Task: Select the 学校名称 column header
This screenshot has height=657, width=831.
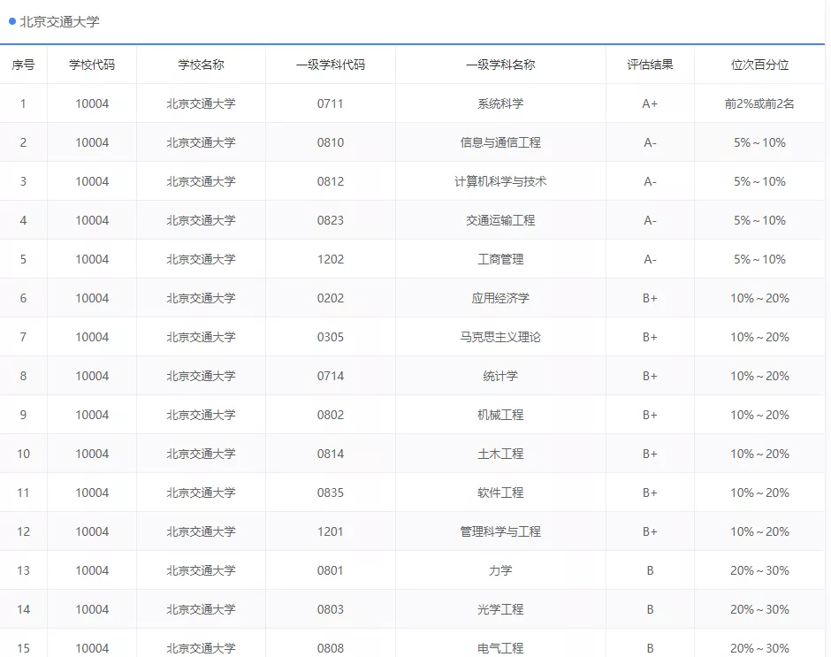Action: tap(201, 64)
